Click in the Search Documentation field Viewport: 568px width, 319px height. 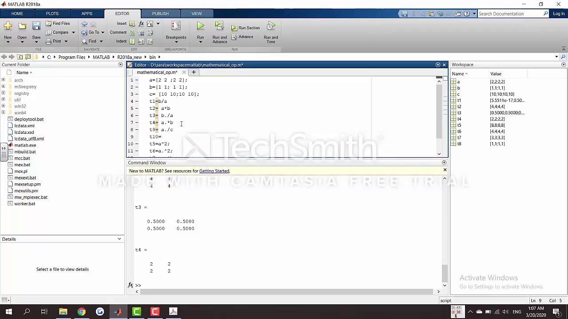[510, 14]
